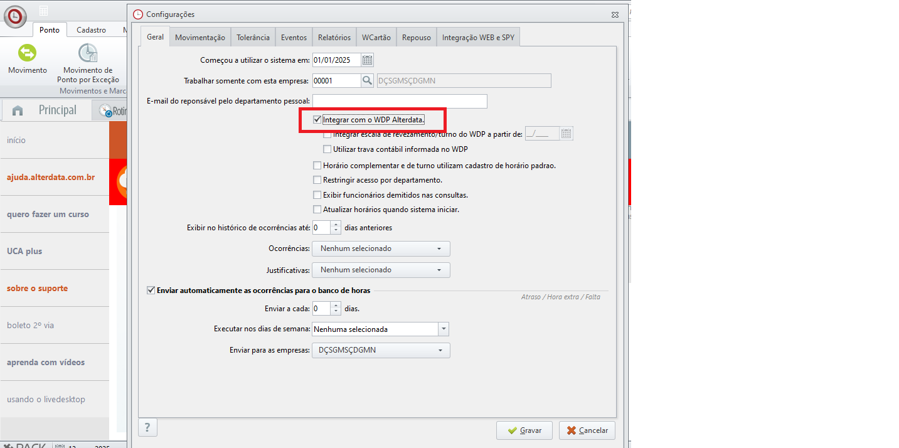Image resolution: width=899 pixels, height=448 pixels.
Task: Click the início sidebar item
Action: (16, 141)
